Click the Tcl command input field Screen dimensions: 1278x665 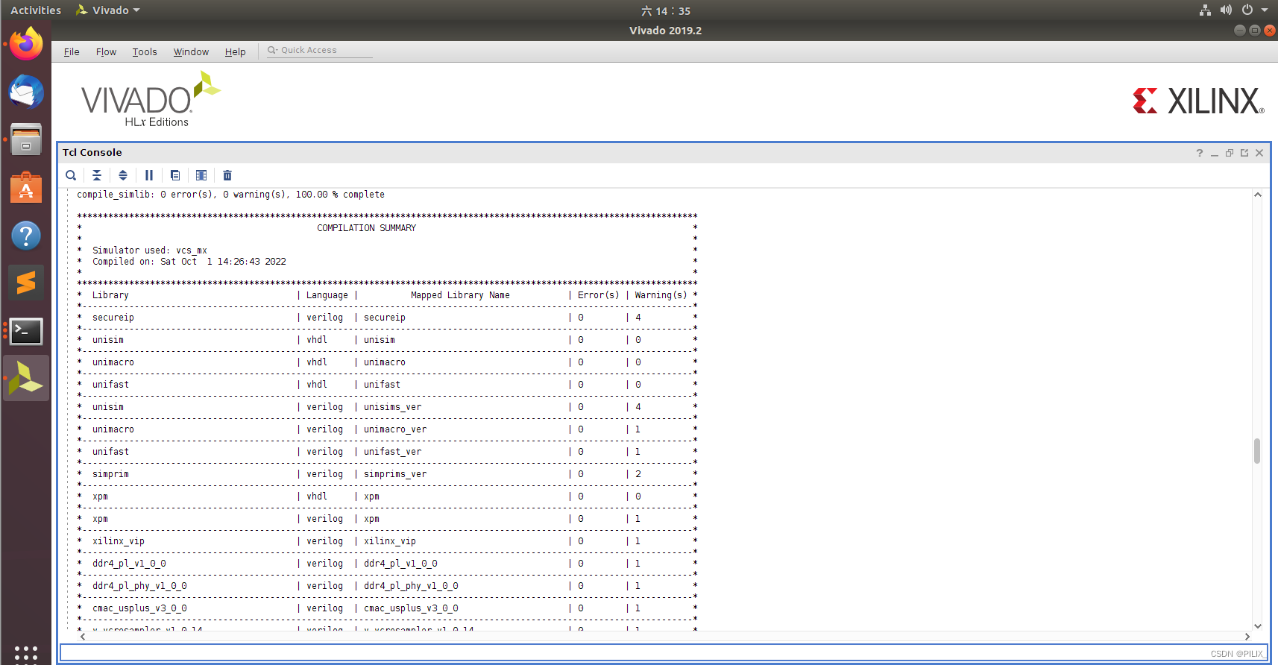click(x=664, y=653)
